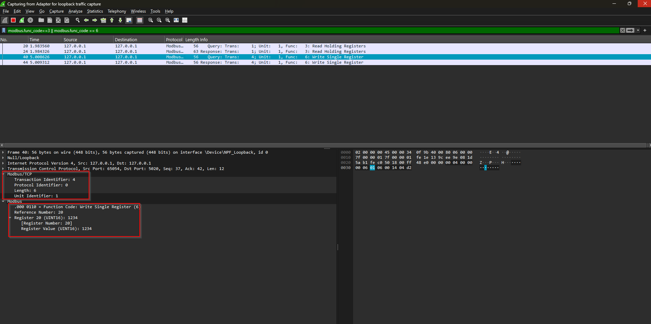The image size is (651, 324).
Task: Collapse the Register 20 (UINT16) node
Action: (x=10, y=218)
